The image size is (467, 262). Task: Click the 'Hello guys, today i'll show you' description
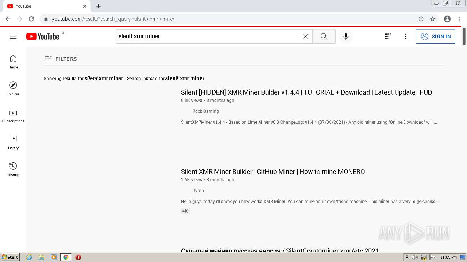[310, 202]
